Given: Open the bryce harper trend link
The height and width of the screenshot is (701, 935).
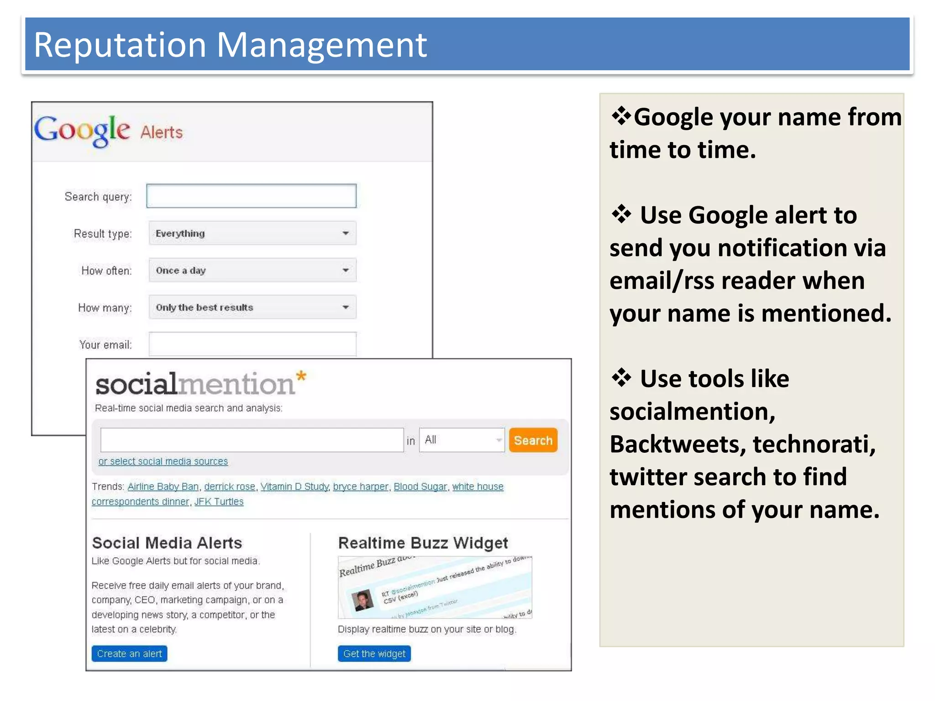Looking at the screenshot, I should (361, 487).
